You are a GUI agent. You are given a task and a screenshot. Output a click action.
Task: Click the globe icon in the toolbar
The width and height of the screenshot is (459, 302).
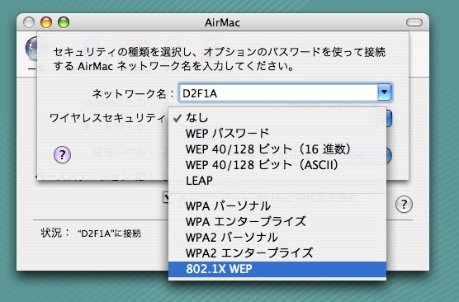[x=31, y=50]
